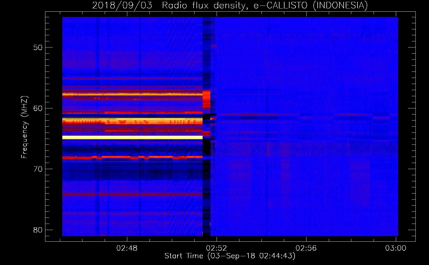
Task: Click the red burst block just before 02:52
Action: tap(206, 99)
